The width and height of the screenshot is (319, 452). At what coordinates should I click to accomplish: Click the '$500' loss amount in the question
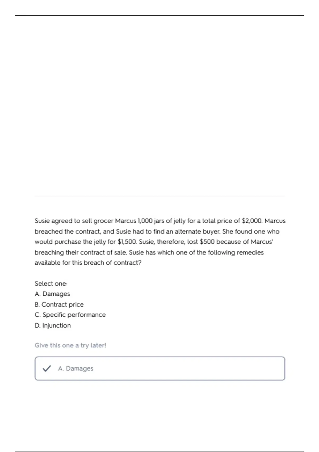coord(207,242)
